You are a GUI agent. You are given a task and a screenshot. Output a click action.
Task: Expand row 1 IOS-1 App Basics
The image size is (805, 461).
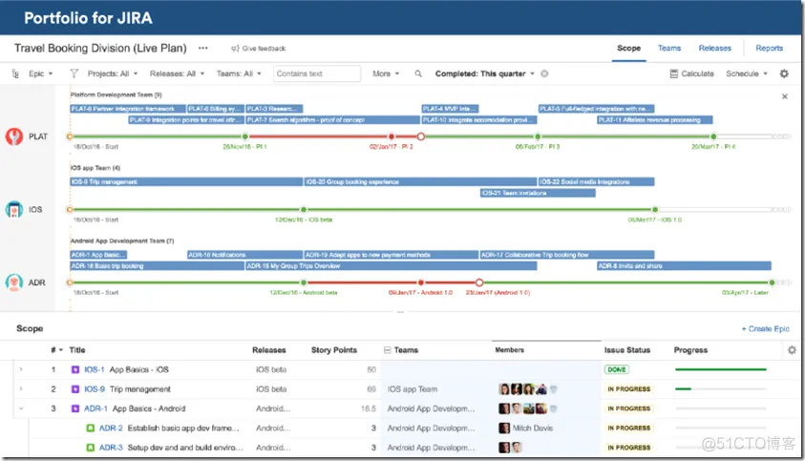[21, 369]
